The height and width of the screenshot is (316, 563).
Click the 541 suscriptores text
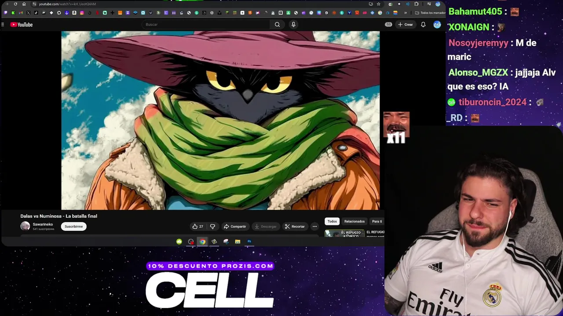[x=44, y=229]
